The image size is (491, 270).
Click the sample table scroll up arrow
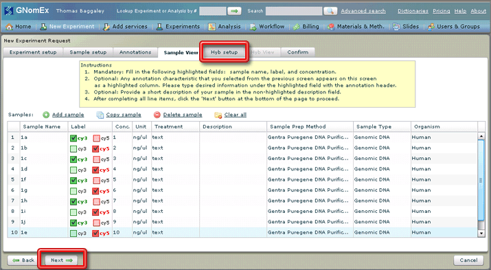click(481, 136)
